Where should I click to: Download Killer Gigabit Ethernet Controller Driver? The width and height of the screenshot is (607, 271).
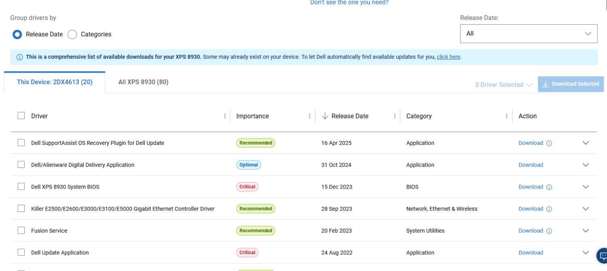tap(531, 209)
